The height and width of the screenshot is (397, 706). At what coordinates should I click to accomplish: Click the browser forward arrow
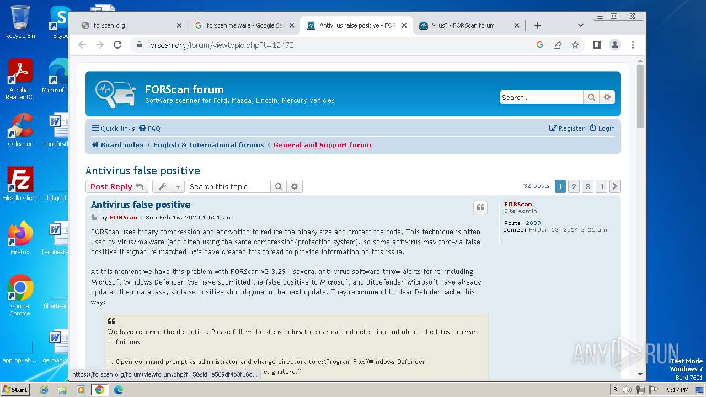(100, 45)
